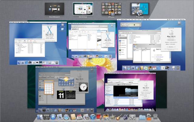Select the Snow Leopard purple aurora window

(x=130, y=92)
